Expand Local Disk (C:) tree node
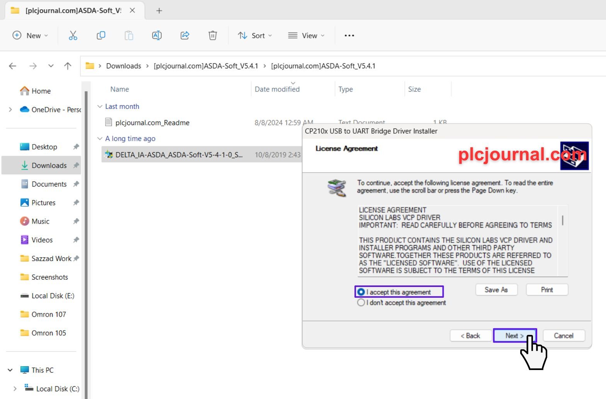This screenshot has width=606, height=399. (x=15, y=389)
